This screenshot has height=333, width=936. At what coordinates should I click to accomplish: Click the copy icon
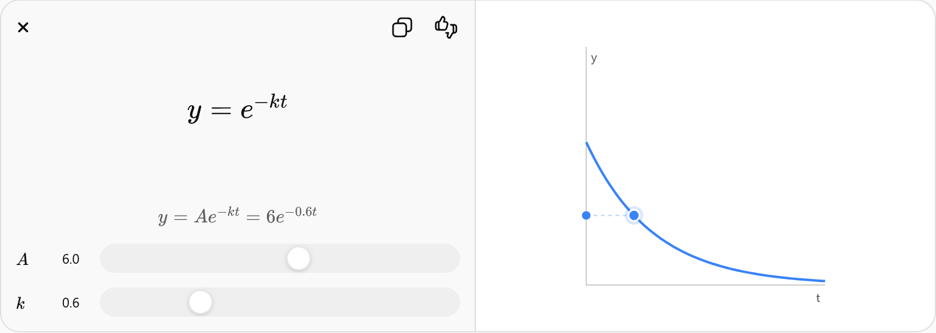pos(402,27)
